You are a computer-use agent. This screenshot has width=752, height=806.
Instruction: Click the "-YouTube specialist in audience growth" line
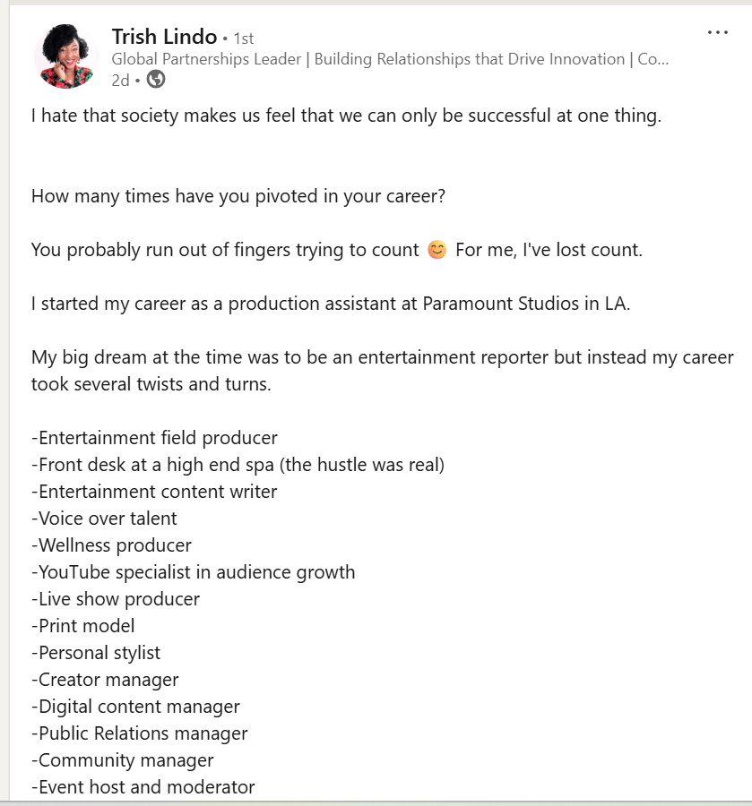pos(193,572)
